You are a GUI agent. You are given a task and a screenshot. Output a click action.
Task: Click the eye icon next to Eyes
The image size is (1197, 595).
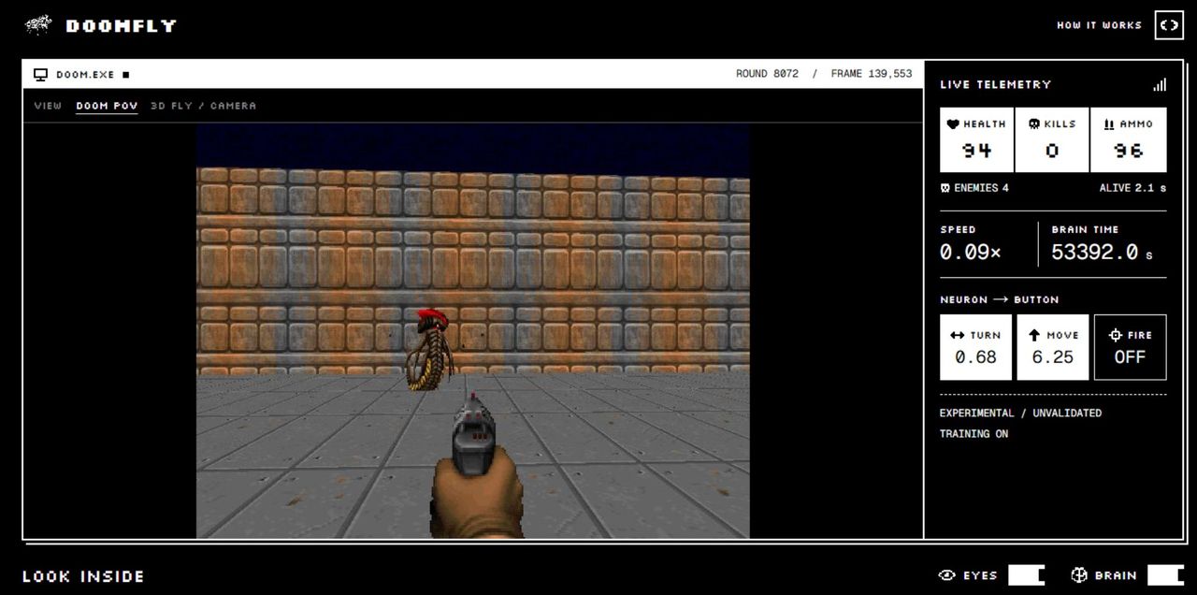947,575
